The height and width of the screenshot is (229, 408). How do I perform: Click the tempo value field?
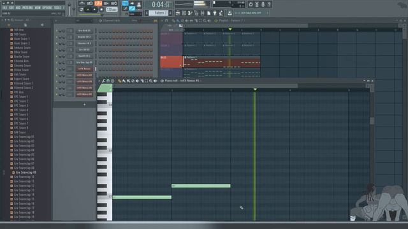[112, 10]
